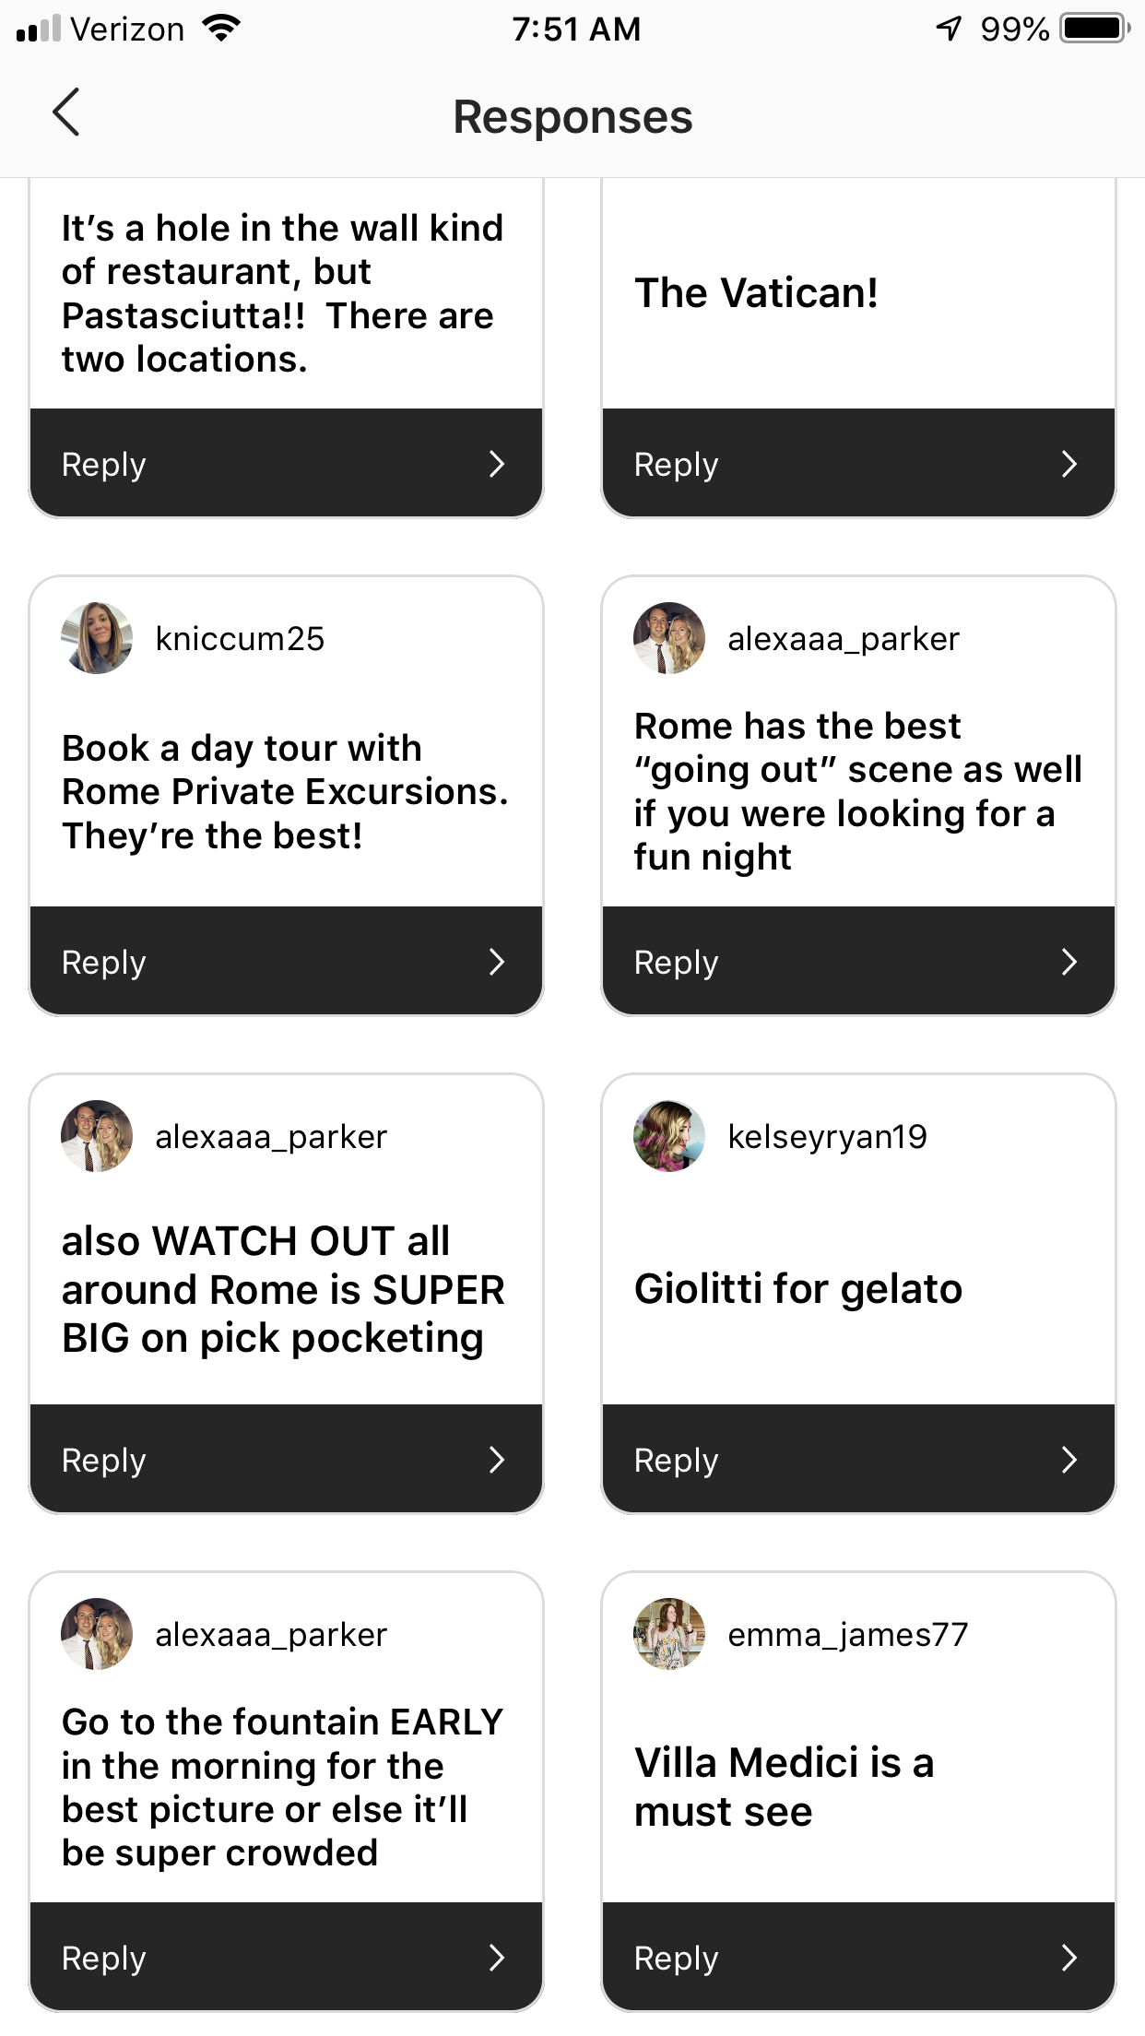Tap the chevron on the Villa Medici response
The image size is (1145, 2036).
(x=1068, y=1958)
